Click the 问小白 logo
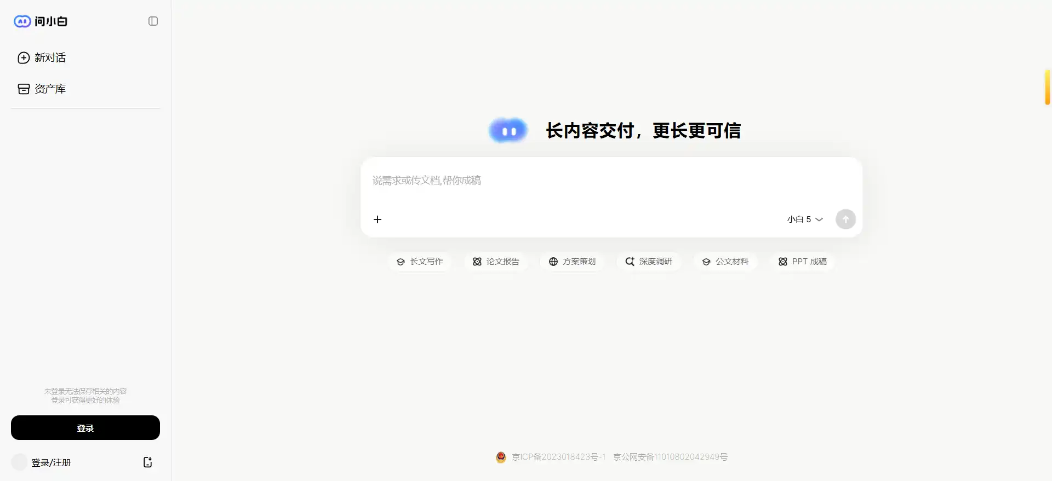This screenshot has width=1052, height=481. 41,21
